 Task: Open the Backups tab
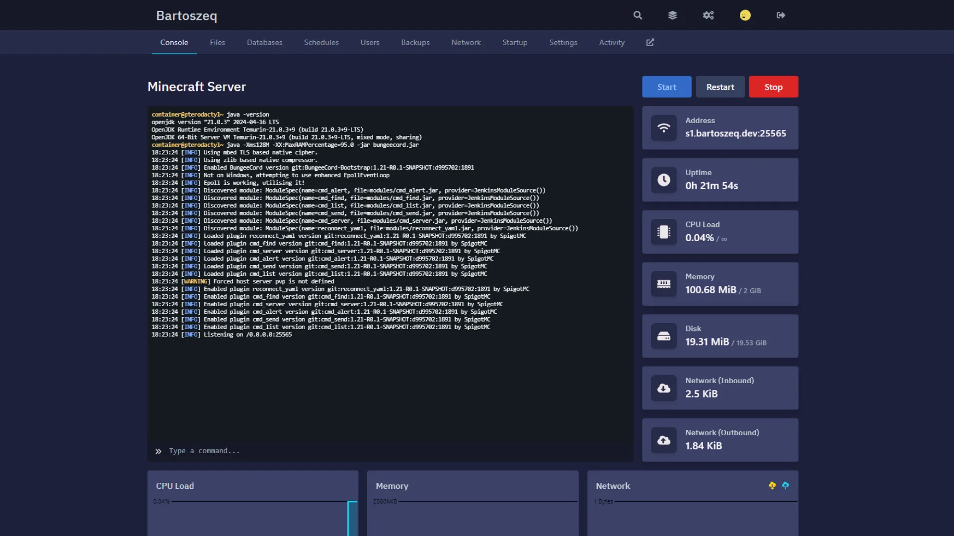point(415,43)
